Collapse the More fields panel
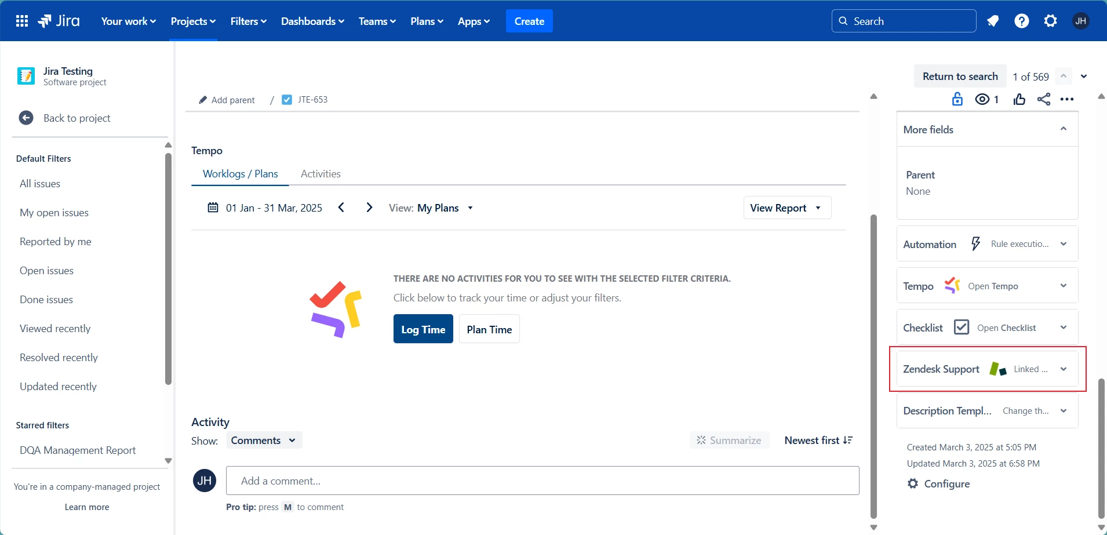The width and height of the screenshot is (1107, 535). coord(1064,129)
